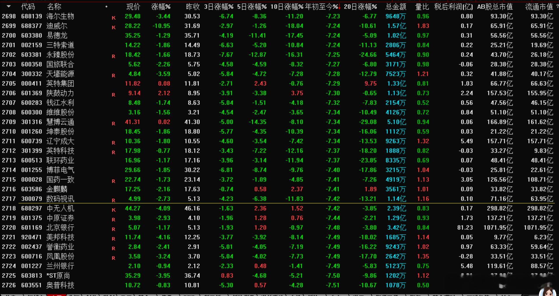This screenshot has width=559, height=296.
Task: Click the R marker beside 英特科技
Action: [114, 153]
